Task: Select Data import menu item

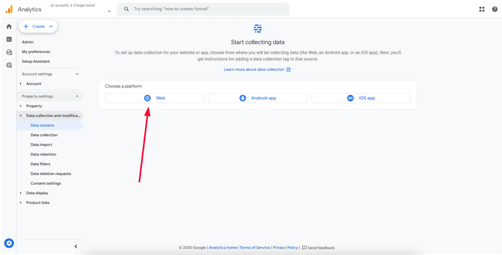Action: (41, 145)
